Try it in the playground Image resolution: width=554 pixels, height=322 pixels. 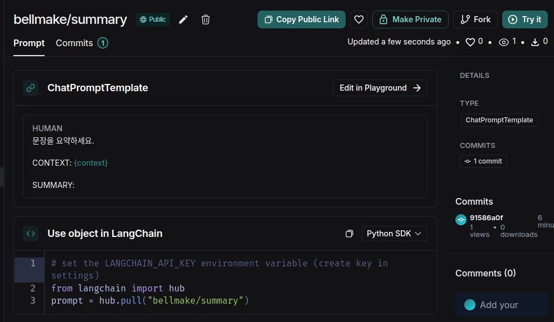coord(524,19)
